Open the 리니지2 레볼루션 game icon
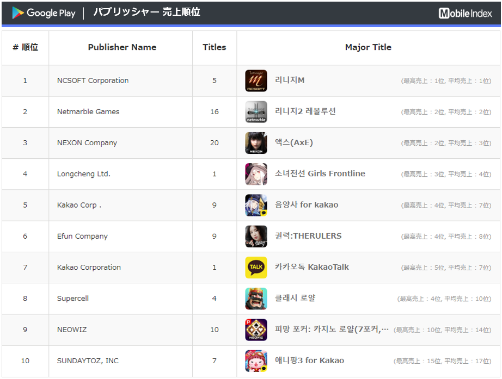502x379 pixels. [256, 111]
